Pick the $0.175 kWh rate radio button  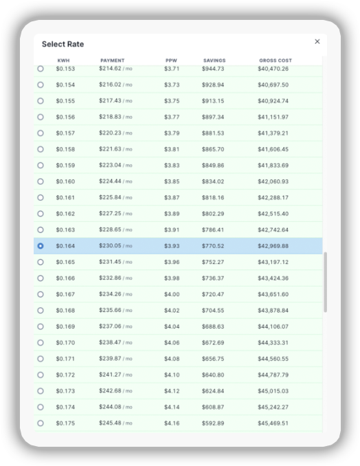pyautogui.click(x=41, y=423)
